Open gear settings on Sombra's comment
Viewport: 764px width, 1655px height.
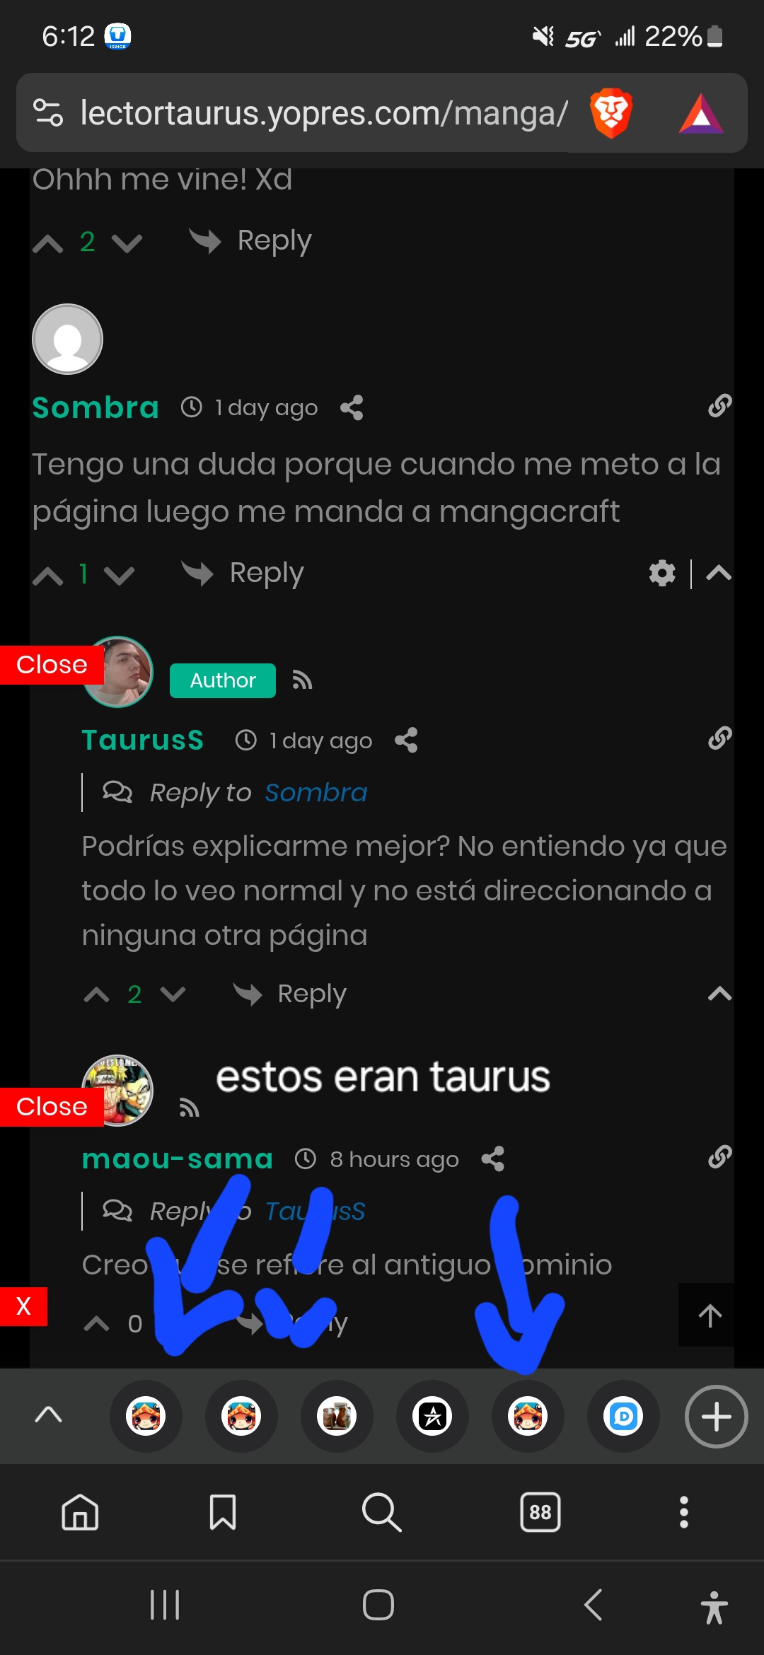662,573
